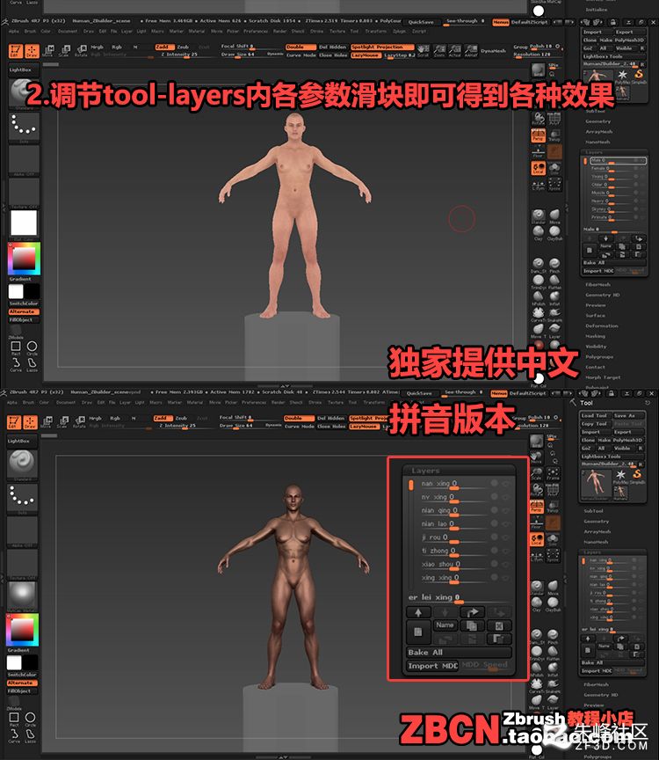
Task: Toggle Zsub in the lower window
Action: 181,418
